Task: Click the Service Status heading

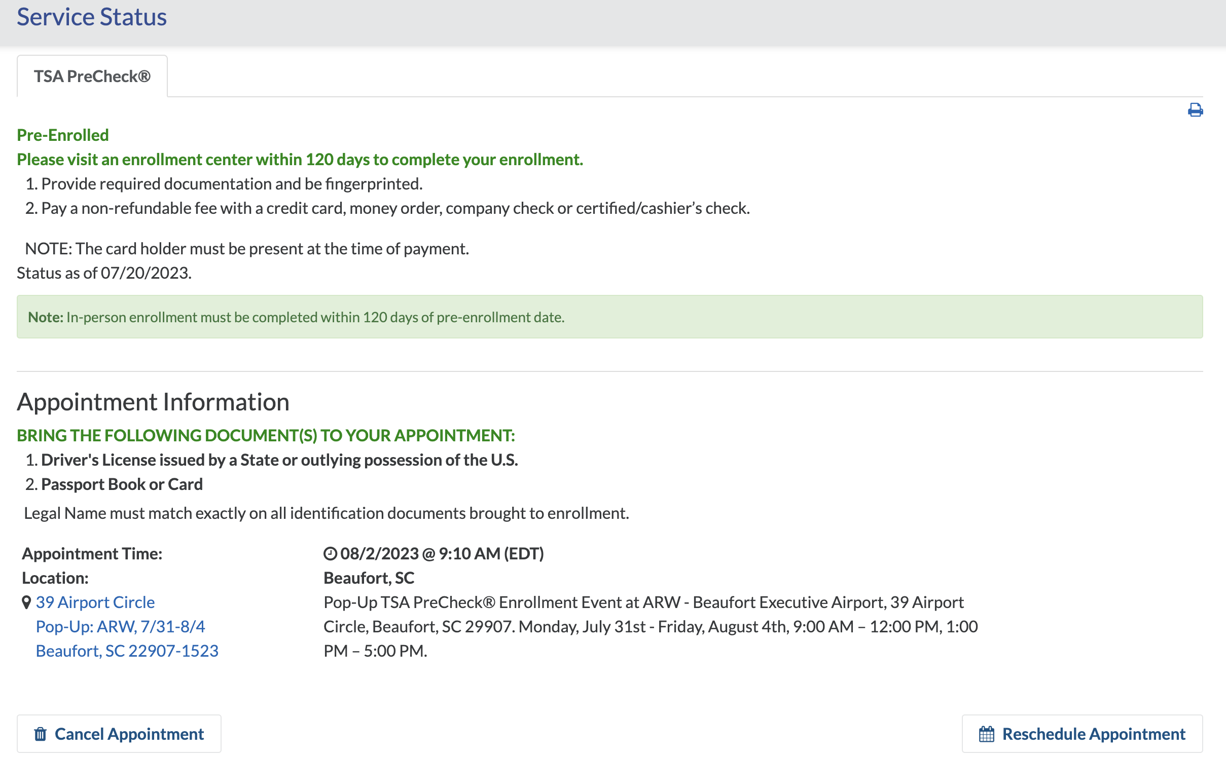Action: point(92,17)
